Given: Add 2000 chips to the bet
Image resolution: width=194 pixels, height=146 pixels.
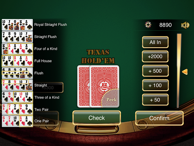Looking at the screenshot, I should [155, 57].
